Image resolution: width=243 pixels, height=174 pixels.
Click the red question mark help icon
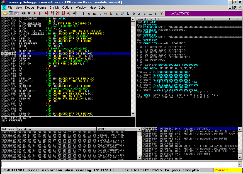[161, 13]
